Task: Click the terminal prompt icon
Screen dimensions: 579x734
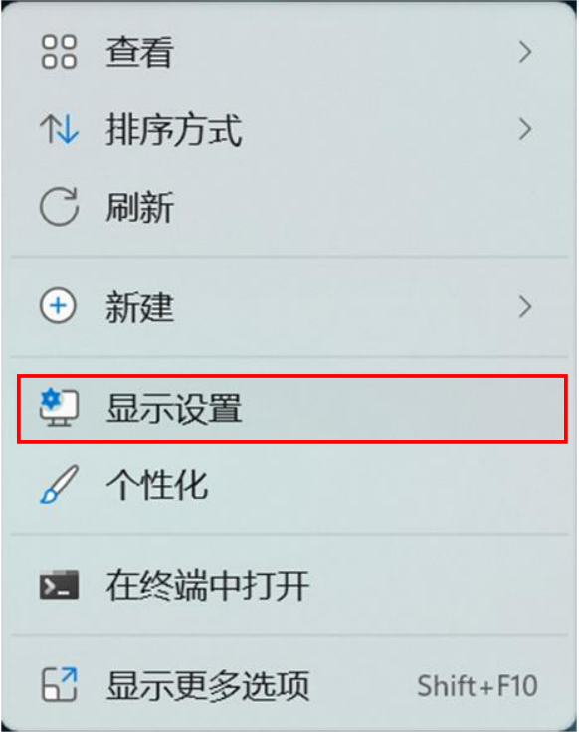Action: [x=59, y=585]
